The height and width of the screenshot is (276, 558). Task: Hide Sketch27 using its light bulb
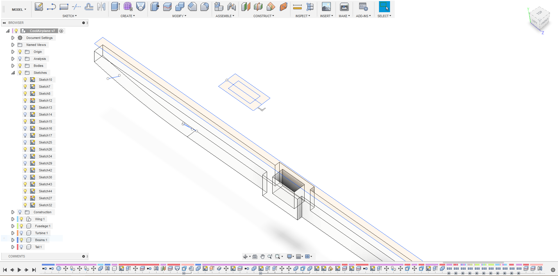pos(25,198)
